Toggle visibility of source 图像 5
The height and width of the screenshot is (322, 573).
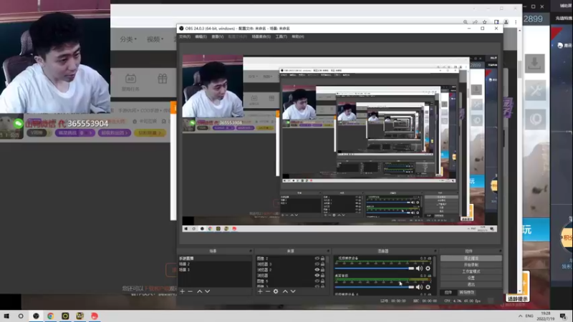[317, 281]
